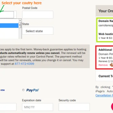Click the Visa card logo
Screen dimensions: 113x113
(2, 90)
